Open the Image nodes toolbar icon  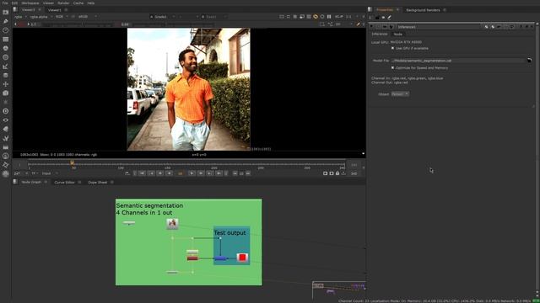pyautogui.click(x=6, y=13)
